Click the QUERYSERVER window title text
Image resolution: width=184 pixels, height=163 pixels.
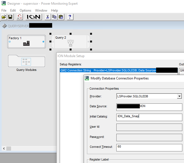(x=18, y=26)
